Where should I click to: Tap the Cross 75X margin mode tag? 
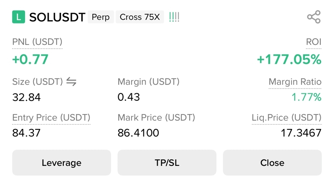click(x=140, y=17)
